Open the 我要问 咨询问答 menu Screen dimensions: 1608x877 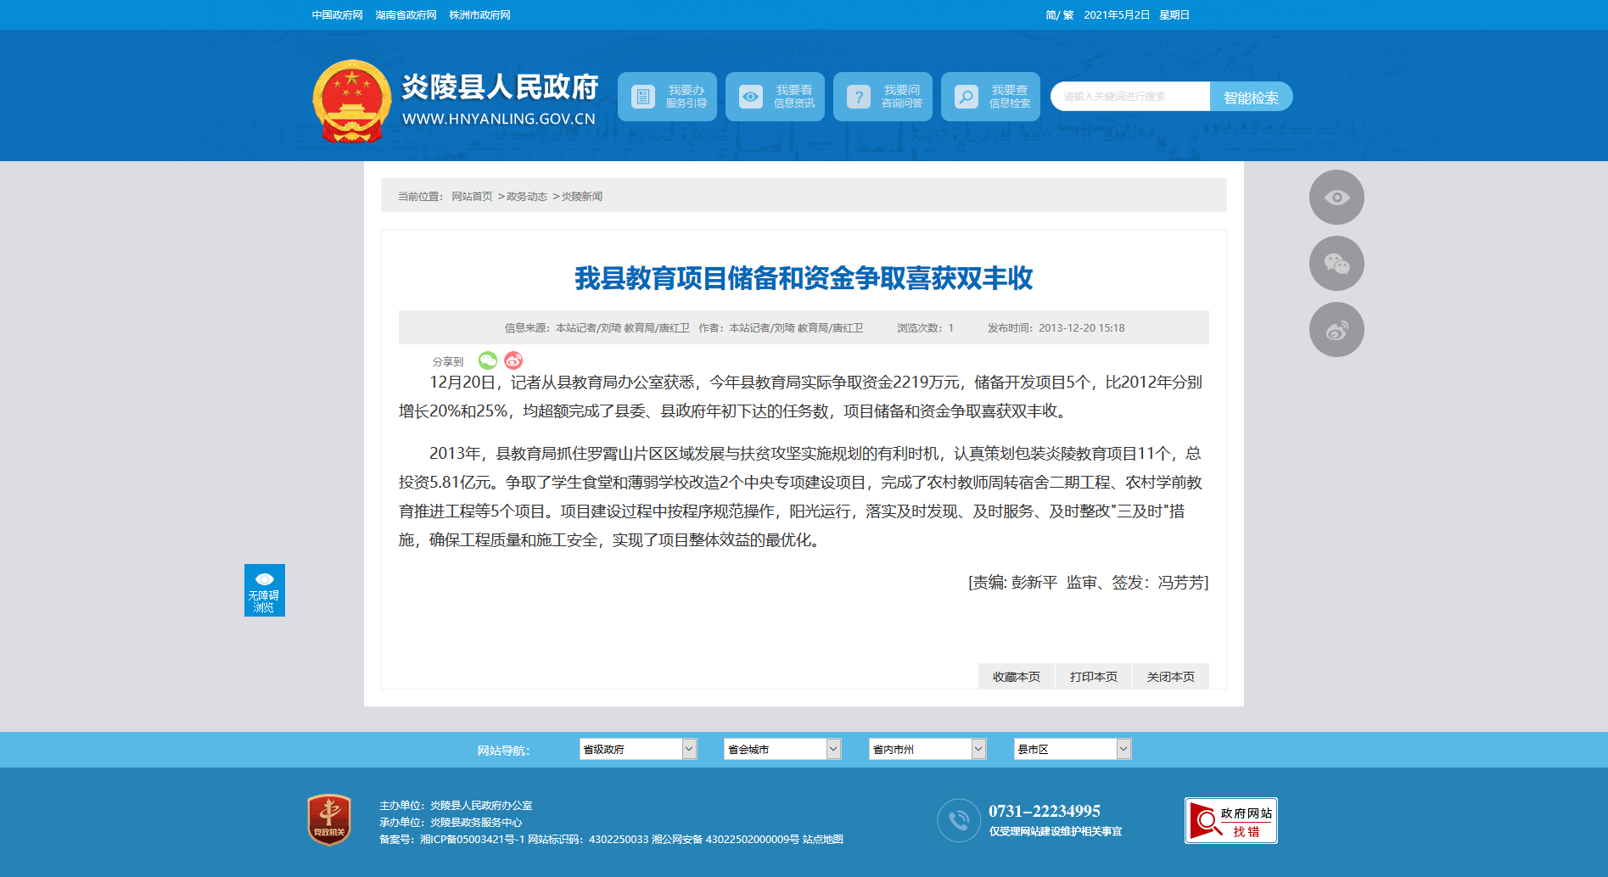882,97
